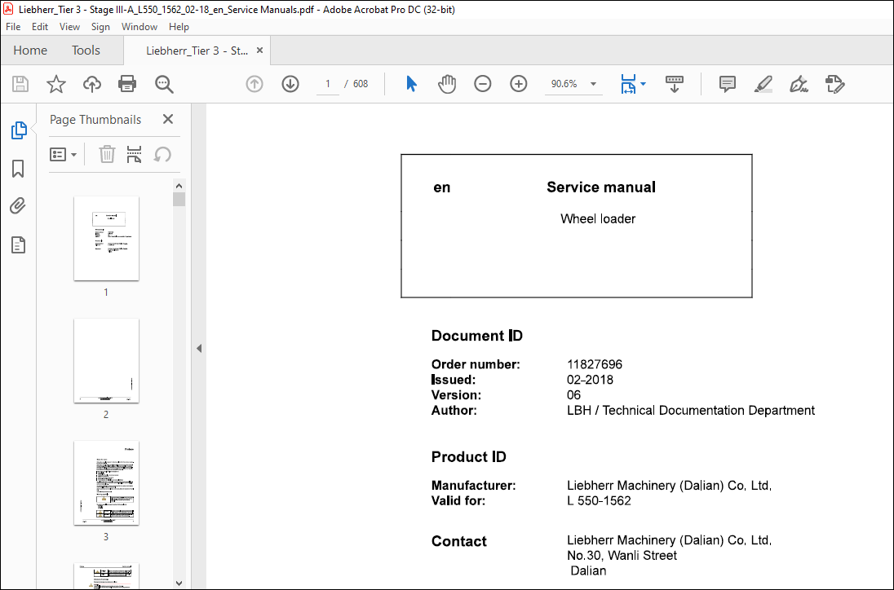Click the print pages icon in thumbnails
This screenshot has height=590, width=894.
[x=134, y=154]
